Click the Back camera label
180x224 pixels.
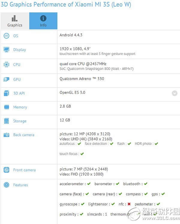pos(24,135)
